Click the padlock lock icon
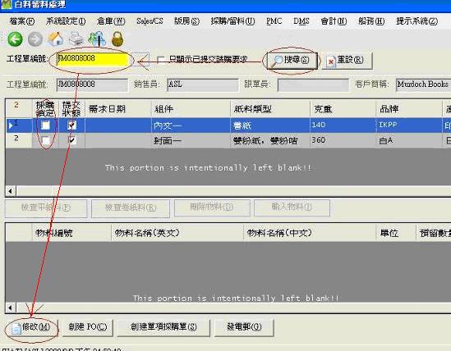 click(117, 39)
